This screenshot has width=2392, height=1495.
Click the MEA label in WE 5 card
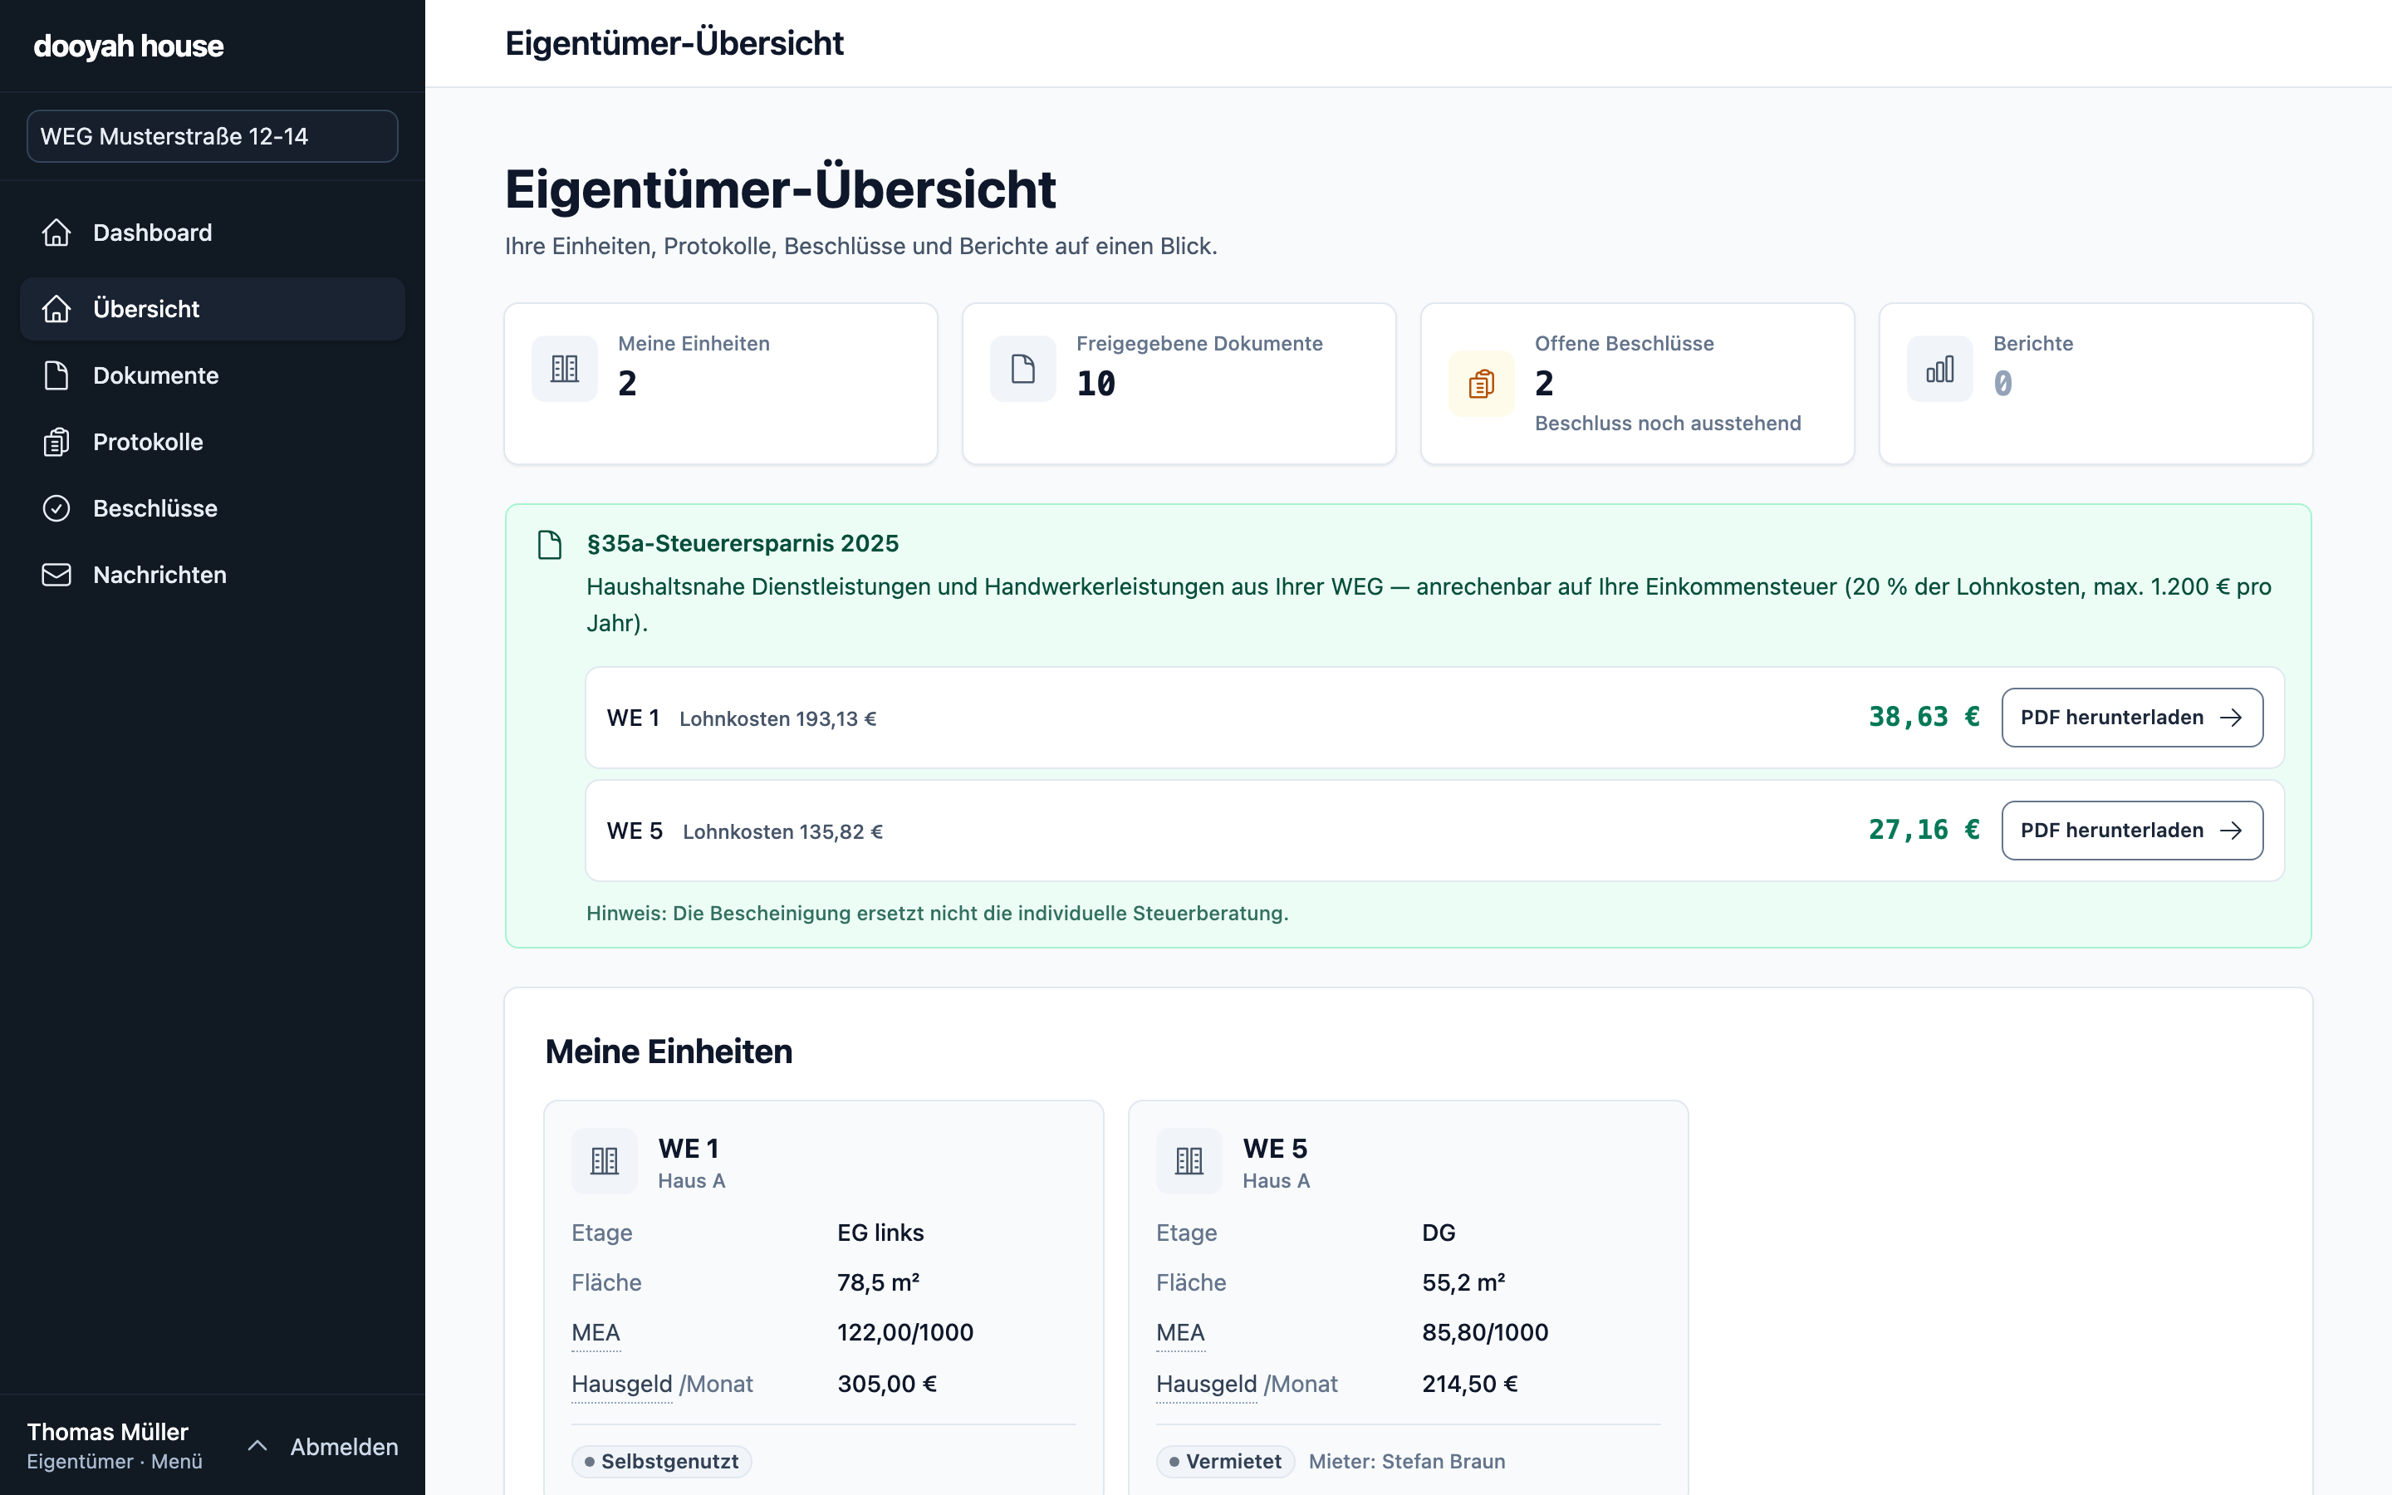point(1180,1333)
